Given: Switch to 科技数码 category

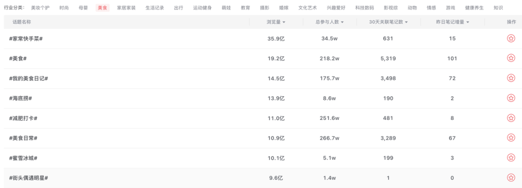Looking at the screenshot, I should tap(364, 8).
